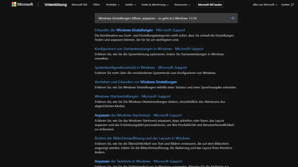Click description mentioning 'Apps anheften oder lösen'
Screen dimensions: 298x167
164,125
